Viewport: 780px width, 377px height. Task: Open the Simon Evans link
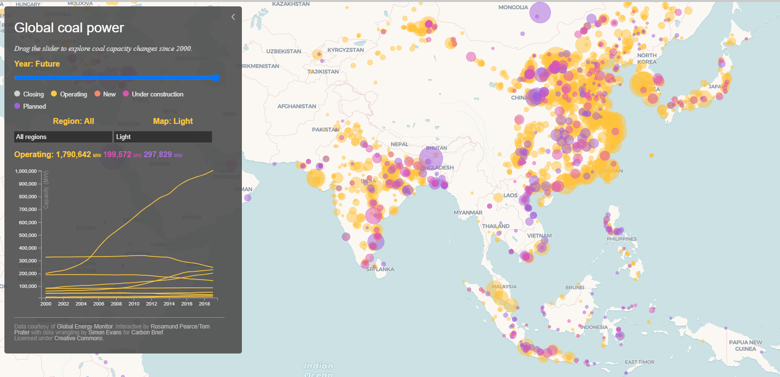(105, 332)
